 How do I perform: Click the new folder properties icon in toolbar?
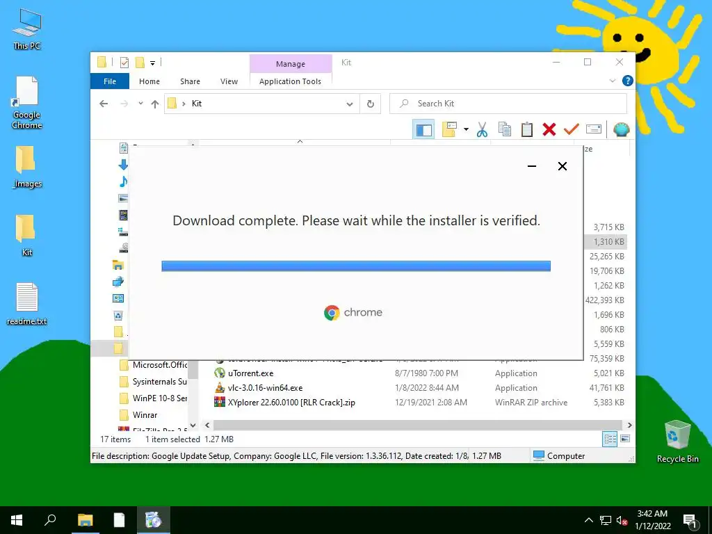pos(449,129)
